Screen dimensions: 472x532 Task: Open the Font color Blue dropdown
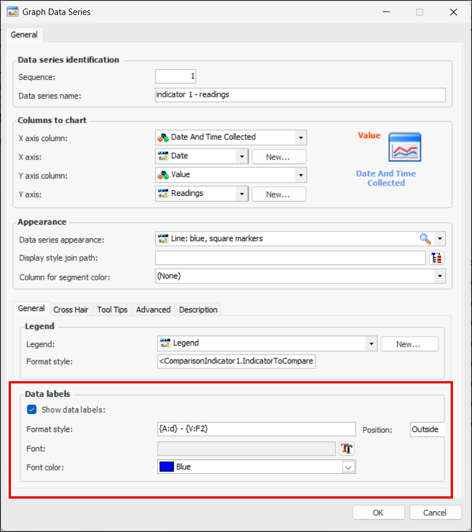coord(348,467)
